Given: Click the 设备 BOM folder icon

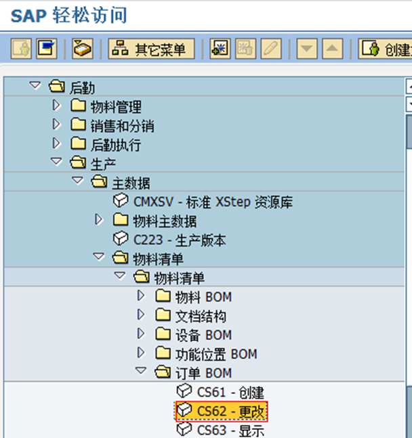Looking at the screenshot, I should (163, 334).
